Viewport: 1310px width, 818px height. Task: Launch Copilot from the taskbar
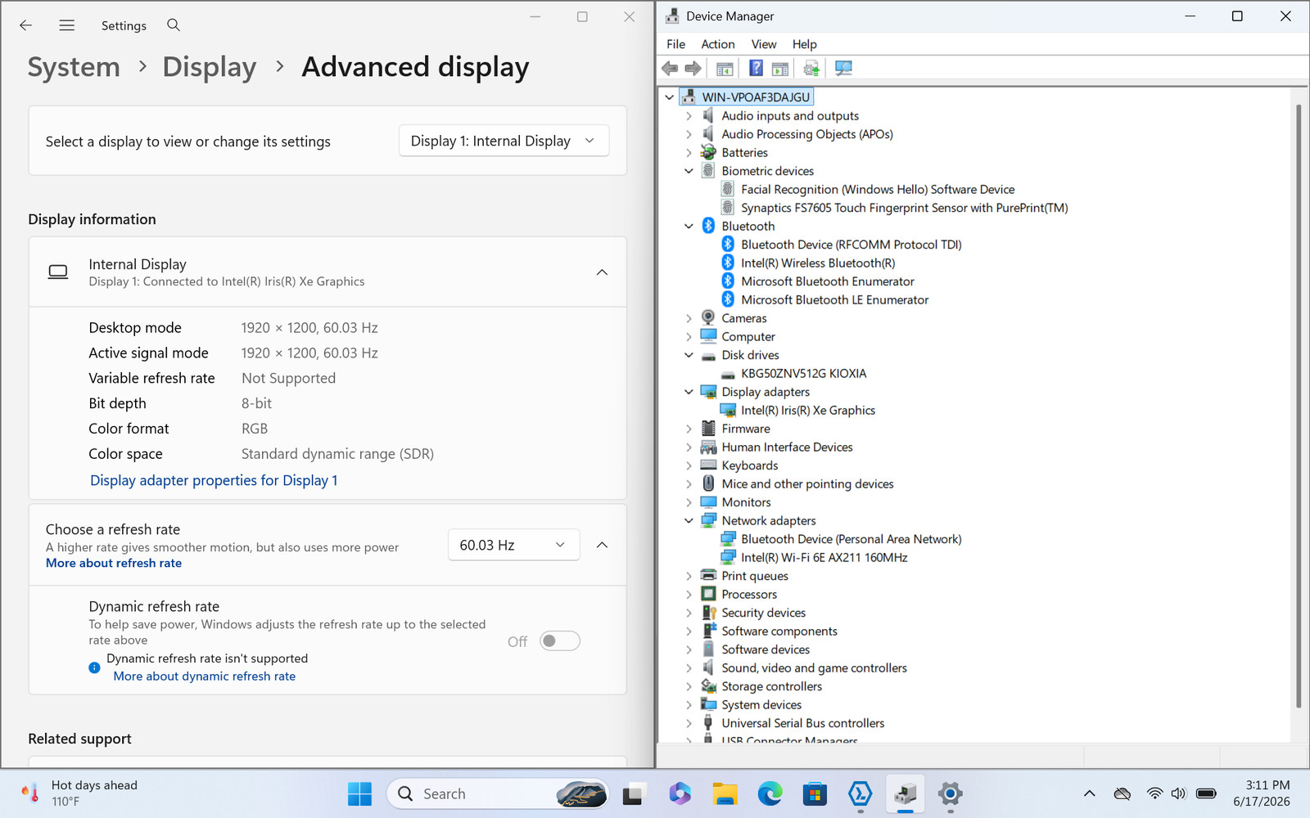click(x=680, y=793)
